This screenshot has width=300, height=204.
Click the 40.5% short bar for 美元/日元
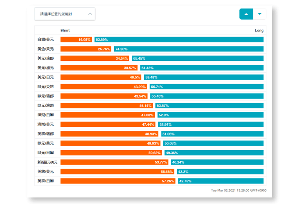101,77
